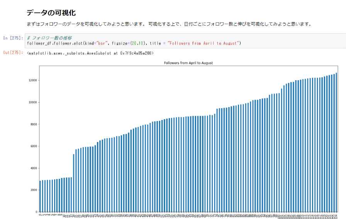The image size is (346, 219).
Task: Click the データの可視化 heading
Action: [51, 13]
